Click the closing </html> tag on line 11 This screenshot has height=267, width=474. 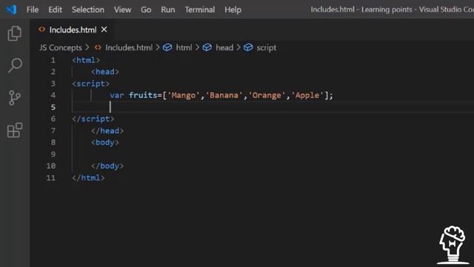88,178
